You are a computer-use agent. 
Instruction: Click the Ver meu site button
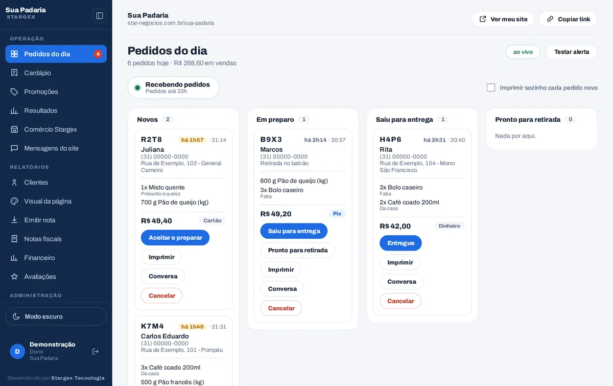tap(503, 19)
